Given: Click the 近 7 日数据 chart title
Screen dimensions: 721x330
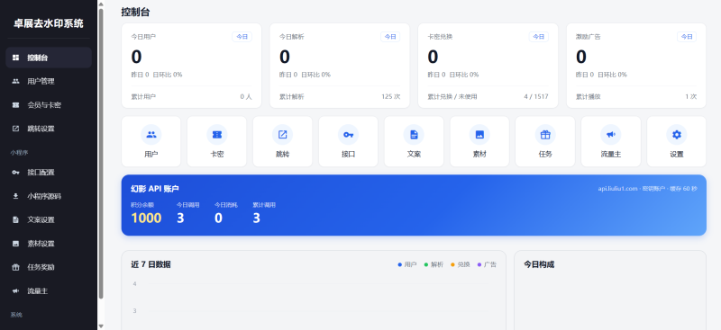Looking at the screenshot, I should coord(151,264).
